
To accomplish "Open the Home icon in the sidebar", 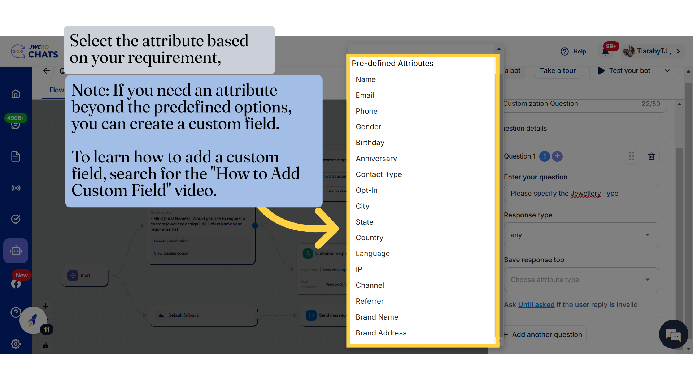I will click(16, 94).
